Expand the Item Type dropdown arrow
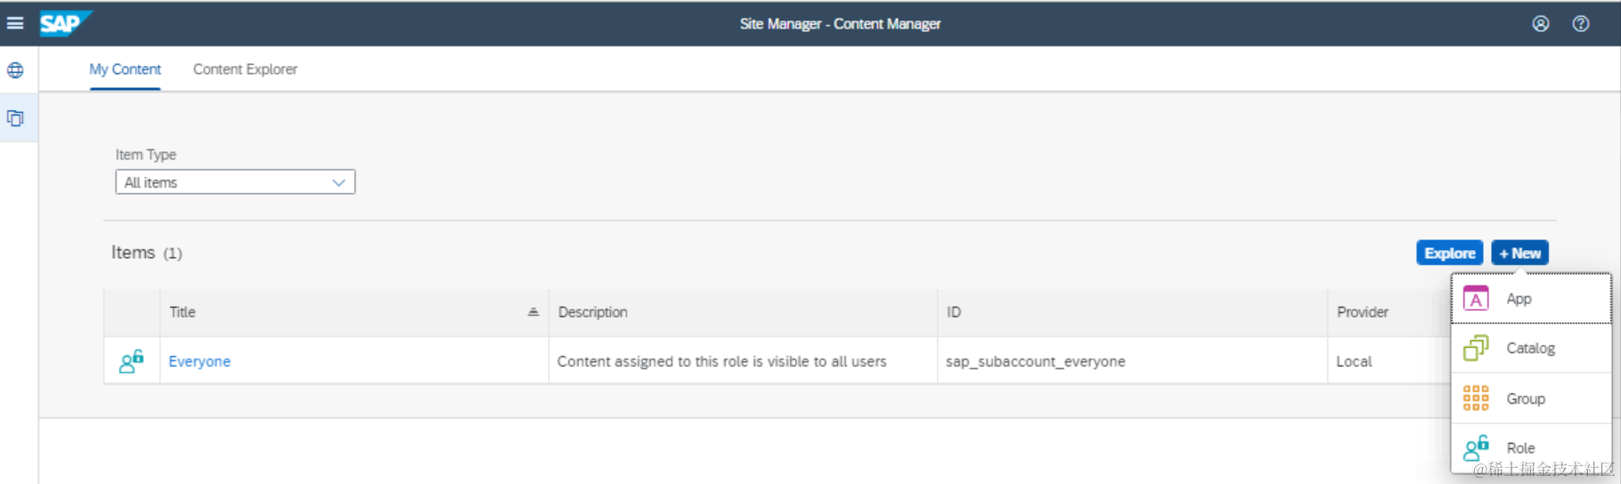The height and width of the screenshot is (484, 1621). tap(338, 182)
